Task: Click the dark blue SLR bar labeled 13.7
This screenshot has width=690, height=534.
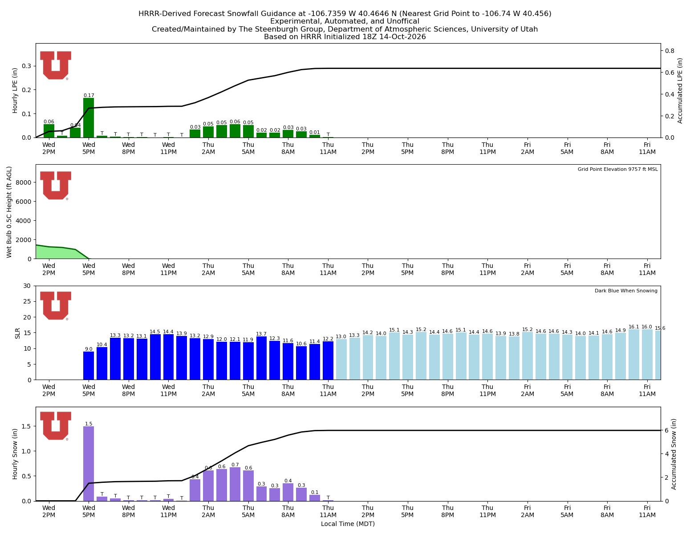Action: [x=261, y=358]
